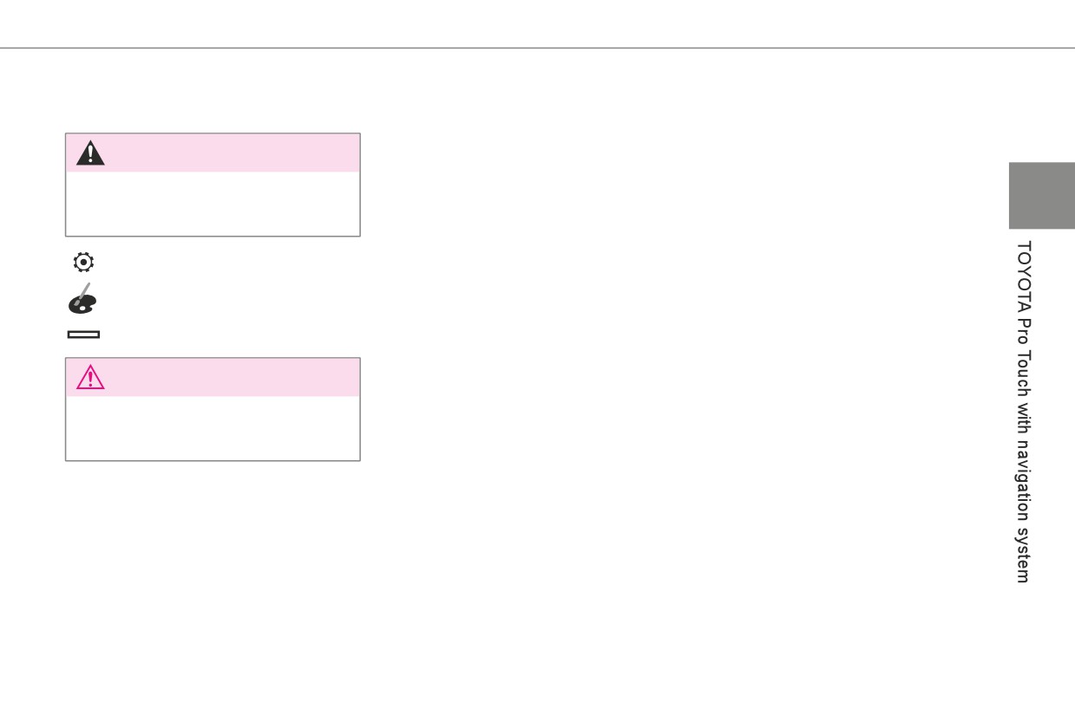The image size is (1075, 715).
Task: Click the center dot of the gear icon
Action: point(82,261)
